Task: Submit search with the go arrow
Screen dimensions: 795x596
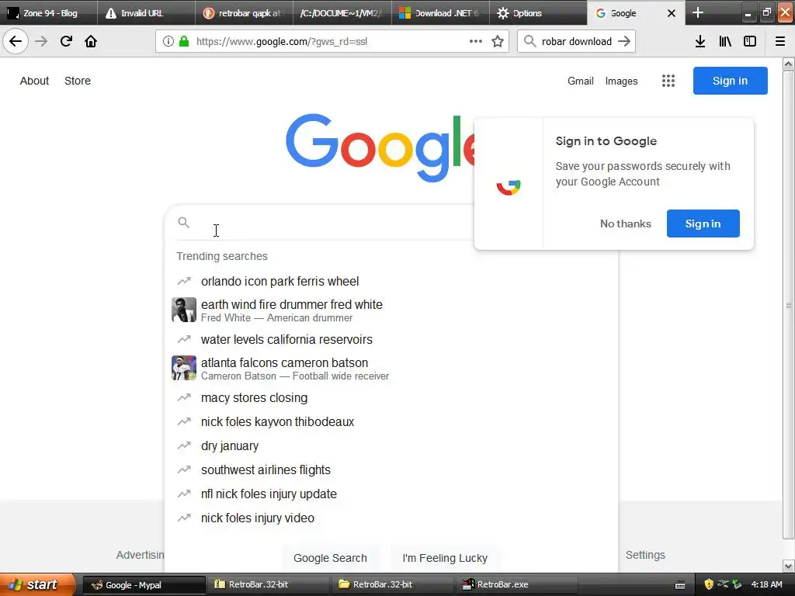Action: tap(624, 41)
